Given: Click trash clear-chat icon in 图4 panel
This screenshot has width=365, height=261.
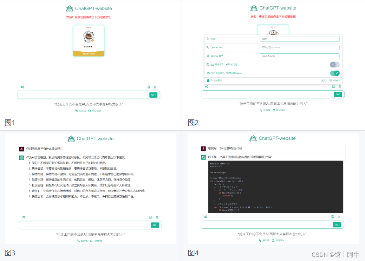Looking at the screenshot, I should click(339, 217).
